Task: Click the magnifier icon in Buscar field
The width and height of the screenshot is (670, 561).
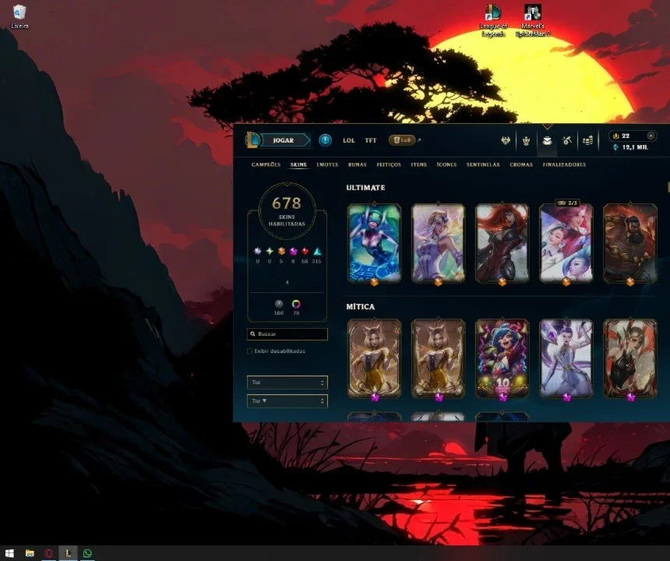Action: click(x=252, y=334)
